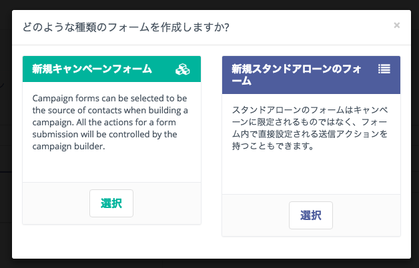Click the cubes icon on campaign form header
The width and height of the screenshot is (419, 268).
pos(183,69)
